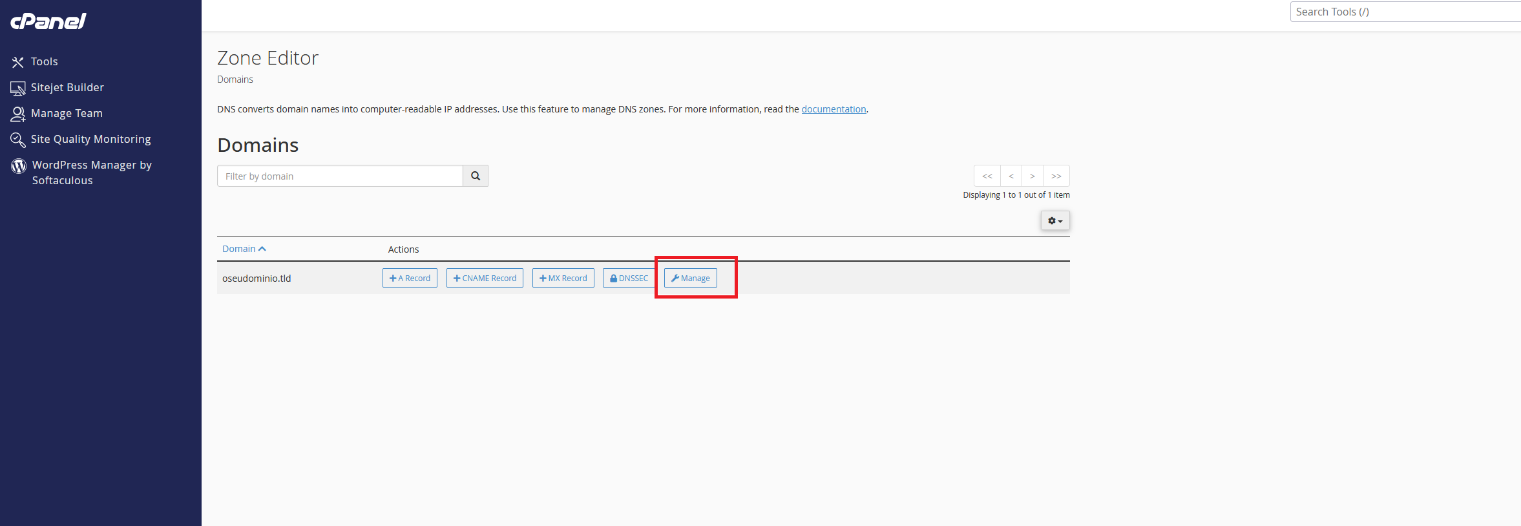Focus the Filter by domain field
Screen dimensions: 1521x526
(340, 176)
